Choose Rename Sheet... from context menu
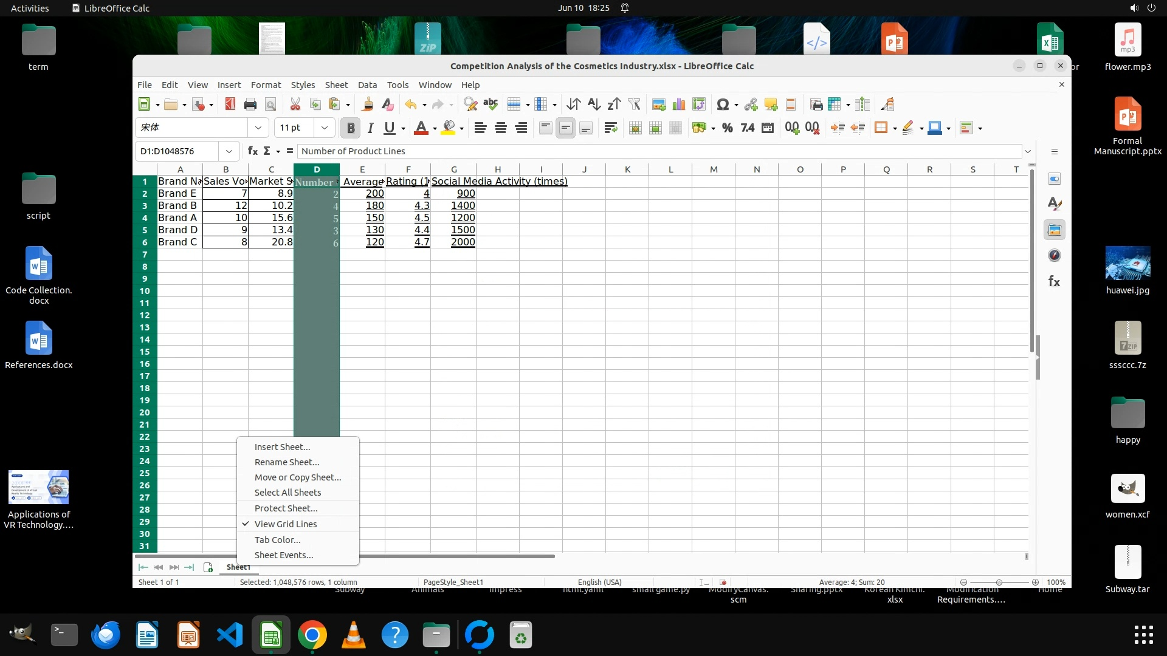The image size is (1167, 656). pyautogui.click(x=286, y=462)
